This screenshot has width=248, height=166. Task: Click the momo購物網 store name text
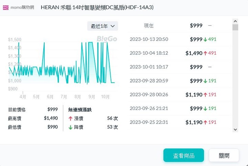(x=22, y=8)
